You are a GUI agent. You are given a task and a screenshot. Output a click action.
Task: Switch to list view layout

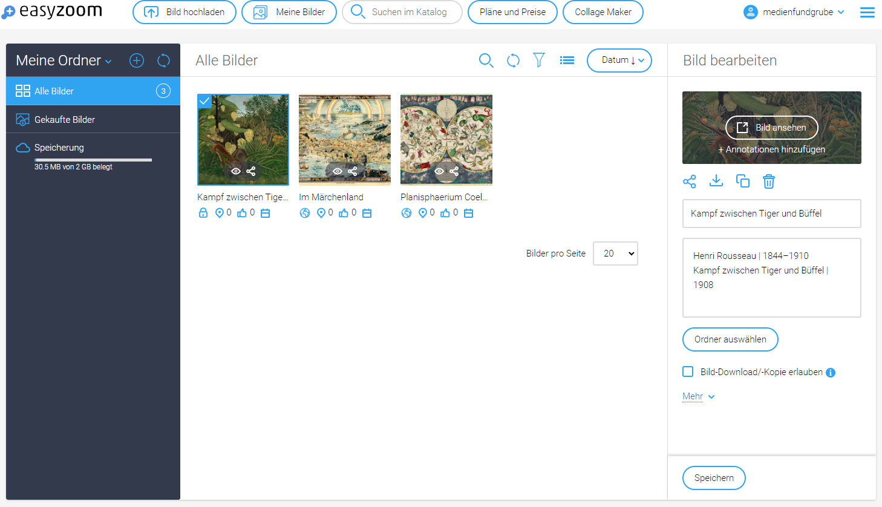point(567,60)
